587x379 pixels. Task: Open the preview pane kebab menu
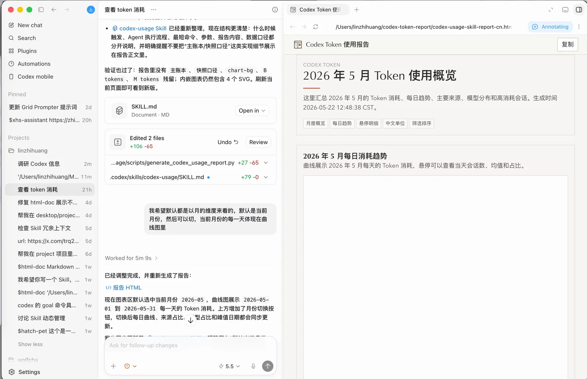579,27
